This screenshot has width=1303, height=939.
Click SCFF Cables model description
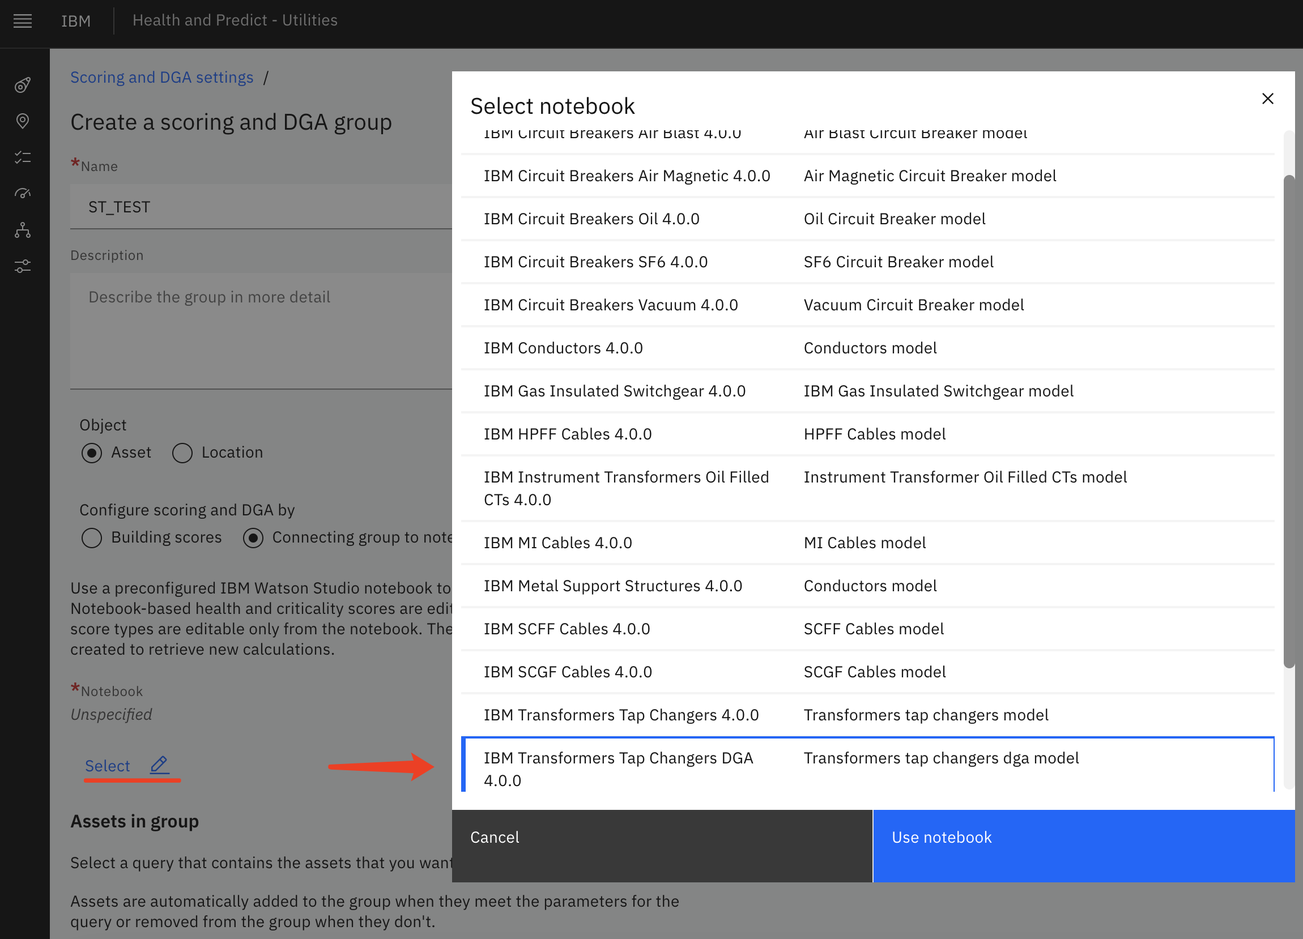pyautogui.click(x=873, y=629)
